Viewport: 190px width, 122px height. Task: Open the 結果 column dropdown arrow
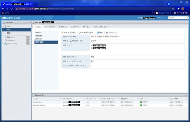click(x=168, y=99)
